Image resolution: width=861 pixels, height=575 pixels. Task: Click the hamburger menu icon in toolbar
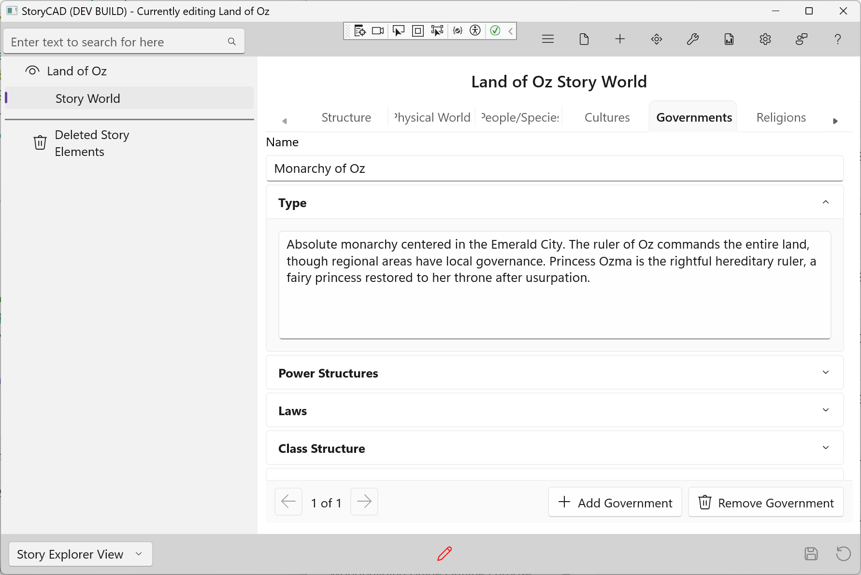click(547, 39)
